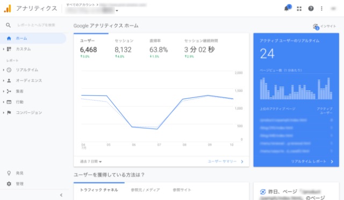Click the 上位のアクティブページ column header
Screen dimensions: 344x200
pos(277,109)
